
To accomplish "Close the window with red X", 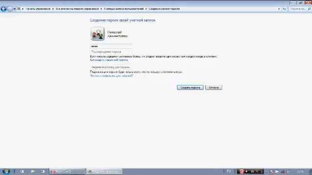I will tap(308, 2).
